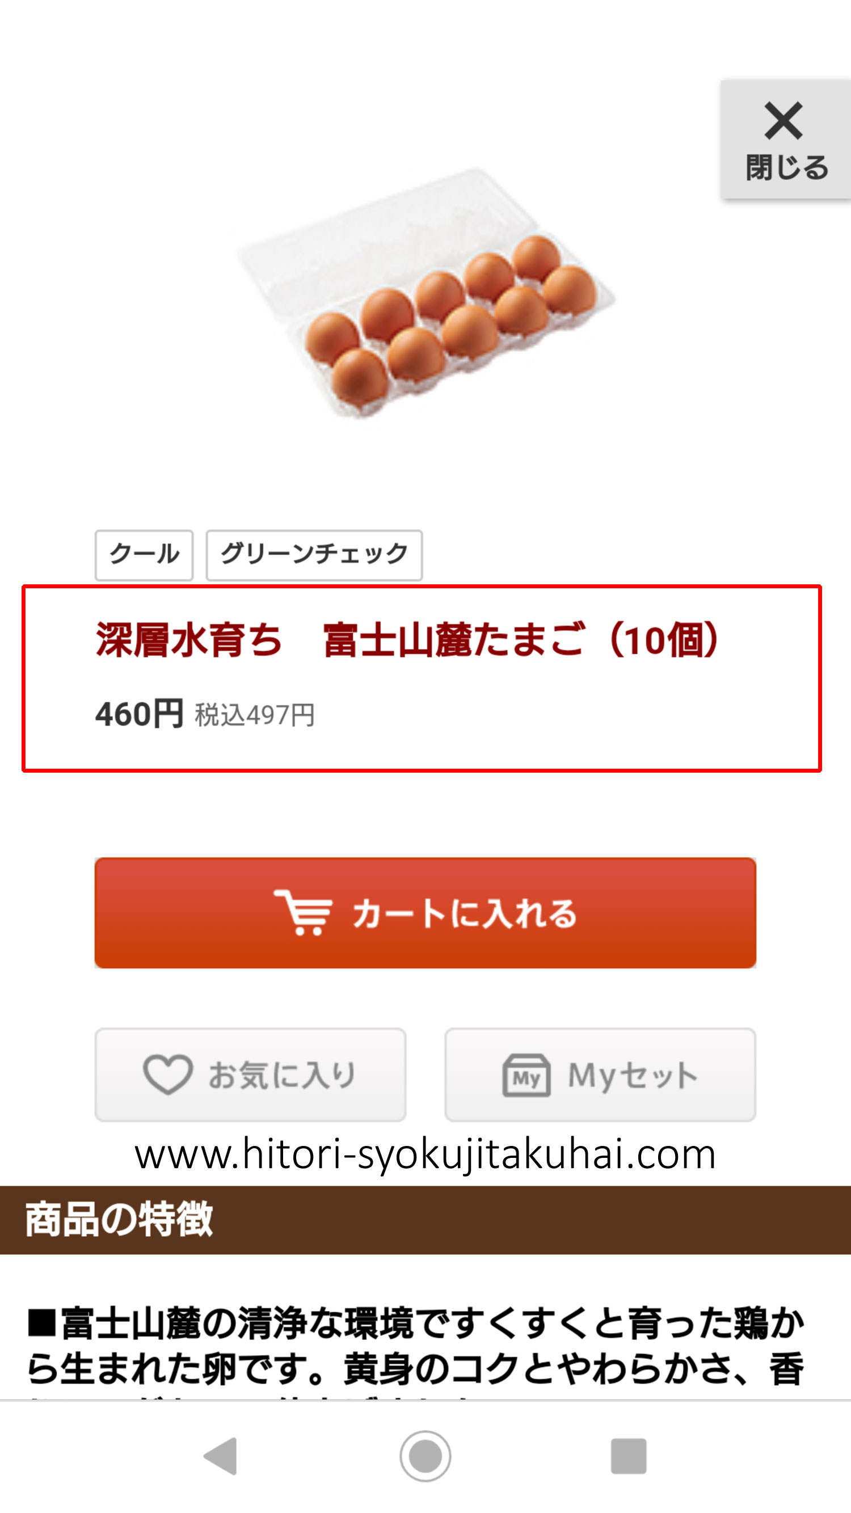Click the お気に入り label

[x=282, y=1075]
